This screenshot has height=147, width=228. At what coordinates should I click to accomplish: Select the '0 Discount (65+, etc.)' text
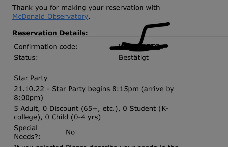tap(80, 109)
